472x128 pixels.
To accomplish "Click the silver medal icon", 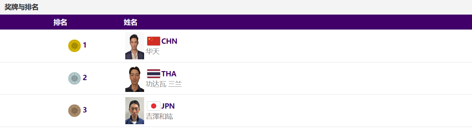I will [x=74, y=78].
